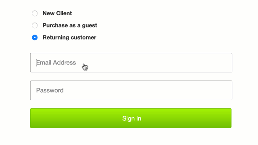Screen dimensions: 258x145
Task: Click the Purchase as a guest label
Action: pyautogui.click(x=70, y=25)
